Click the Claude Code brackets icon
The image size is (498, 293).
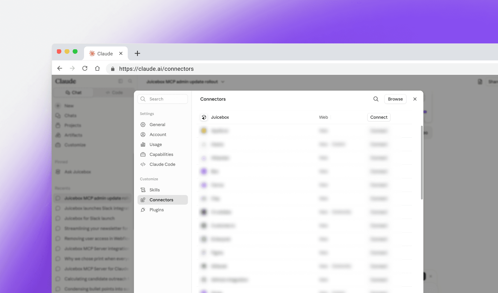[x=143, y=164]
